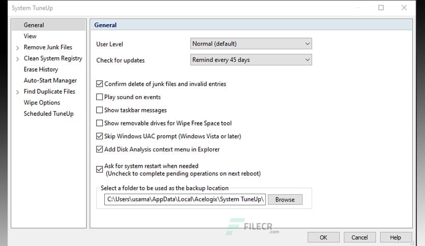Select the General category in sidebar
425x246 pixels.
coord(49,25)
